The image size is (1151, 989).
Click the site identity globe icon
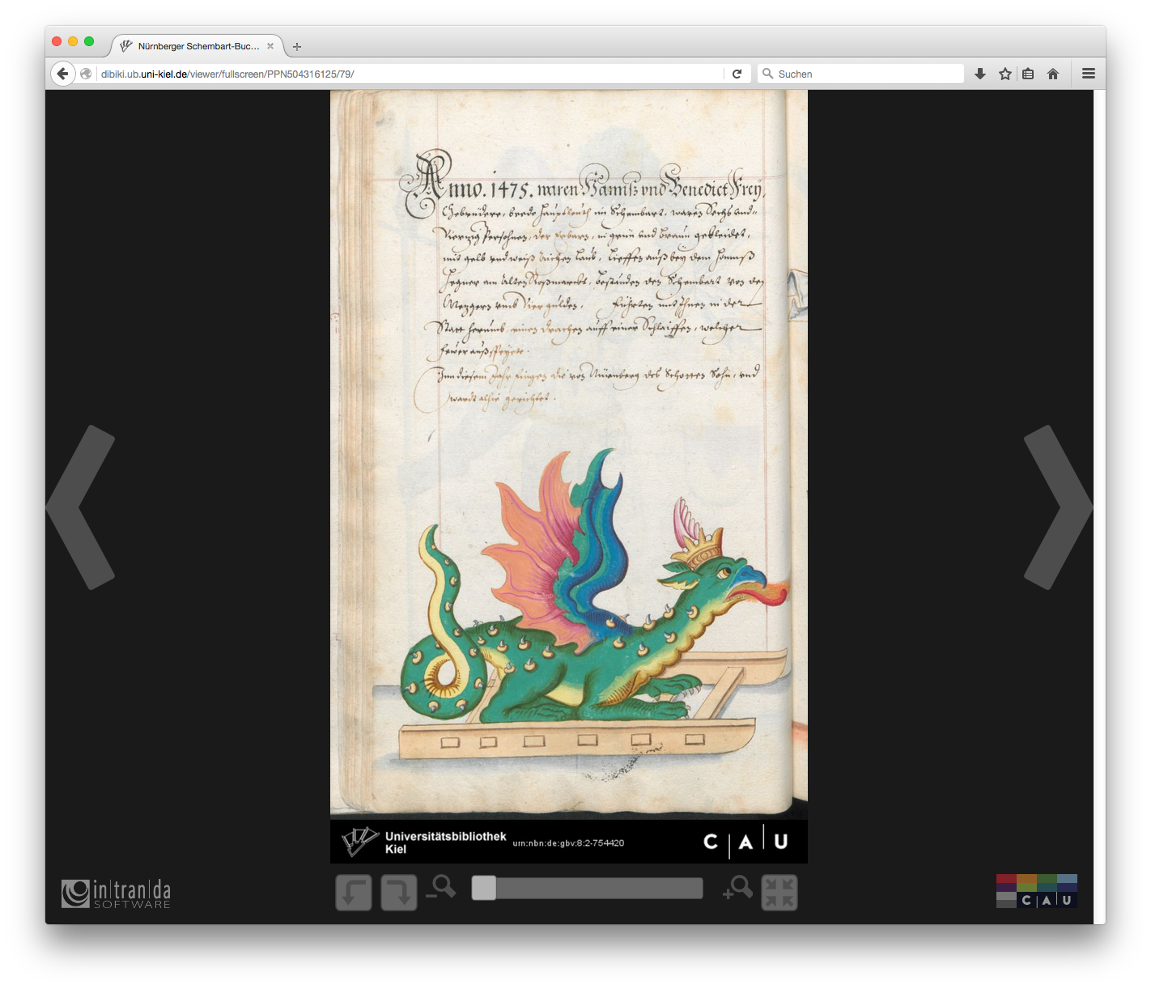(x=86, y=74)
